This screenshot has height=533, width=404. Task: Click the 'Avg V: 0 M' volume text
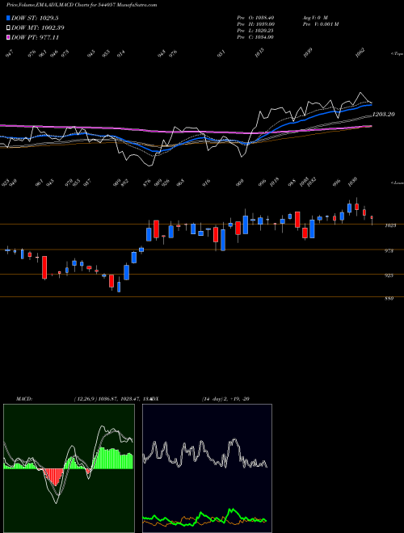point(315,17)
